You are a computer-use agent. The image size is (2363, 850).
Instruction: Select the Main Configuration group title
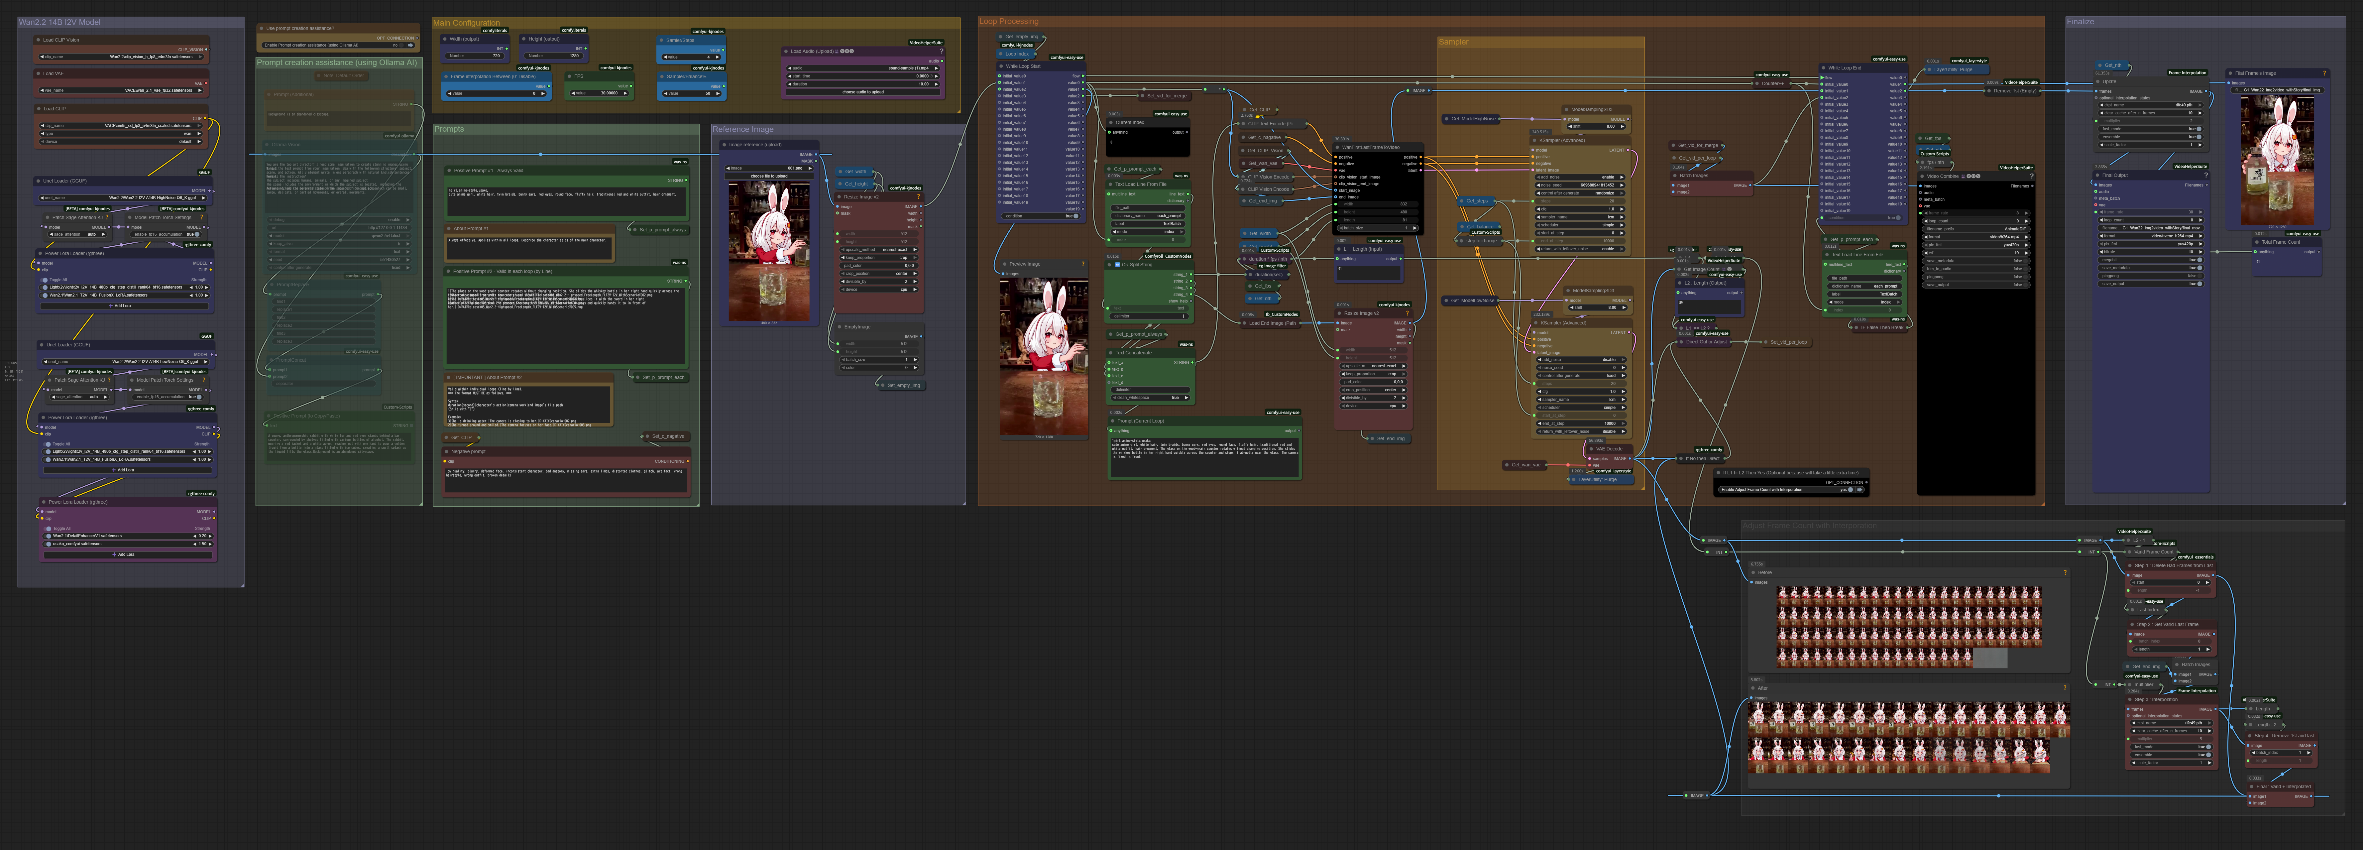pyautogui.click(x=466, y=23)
